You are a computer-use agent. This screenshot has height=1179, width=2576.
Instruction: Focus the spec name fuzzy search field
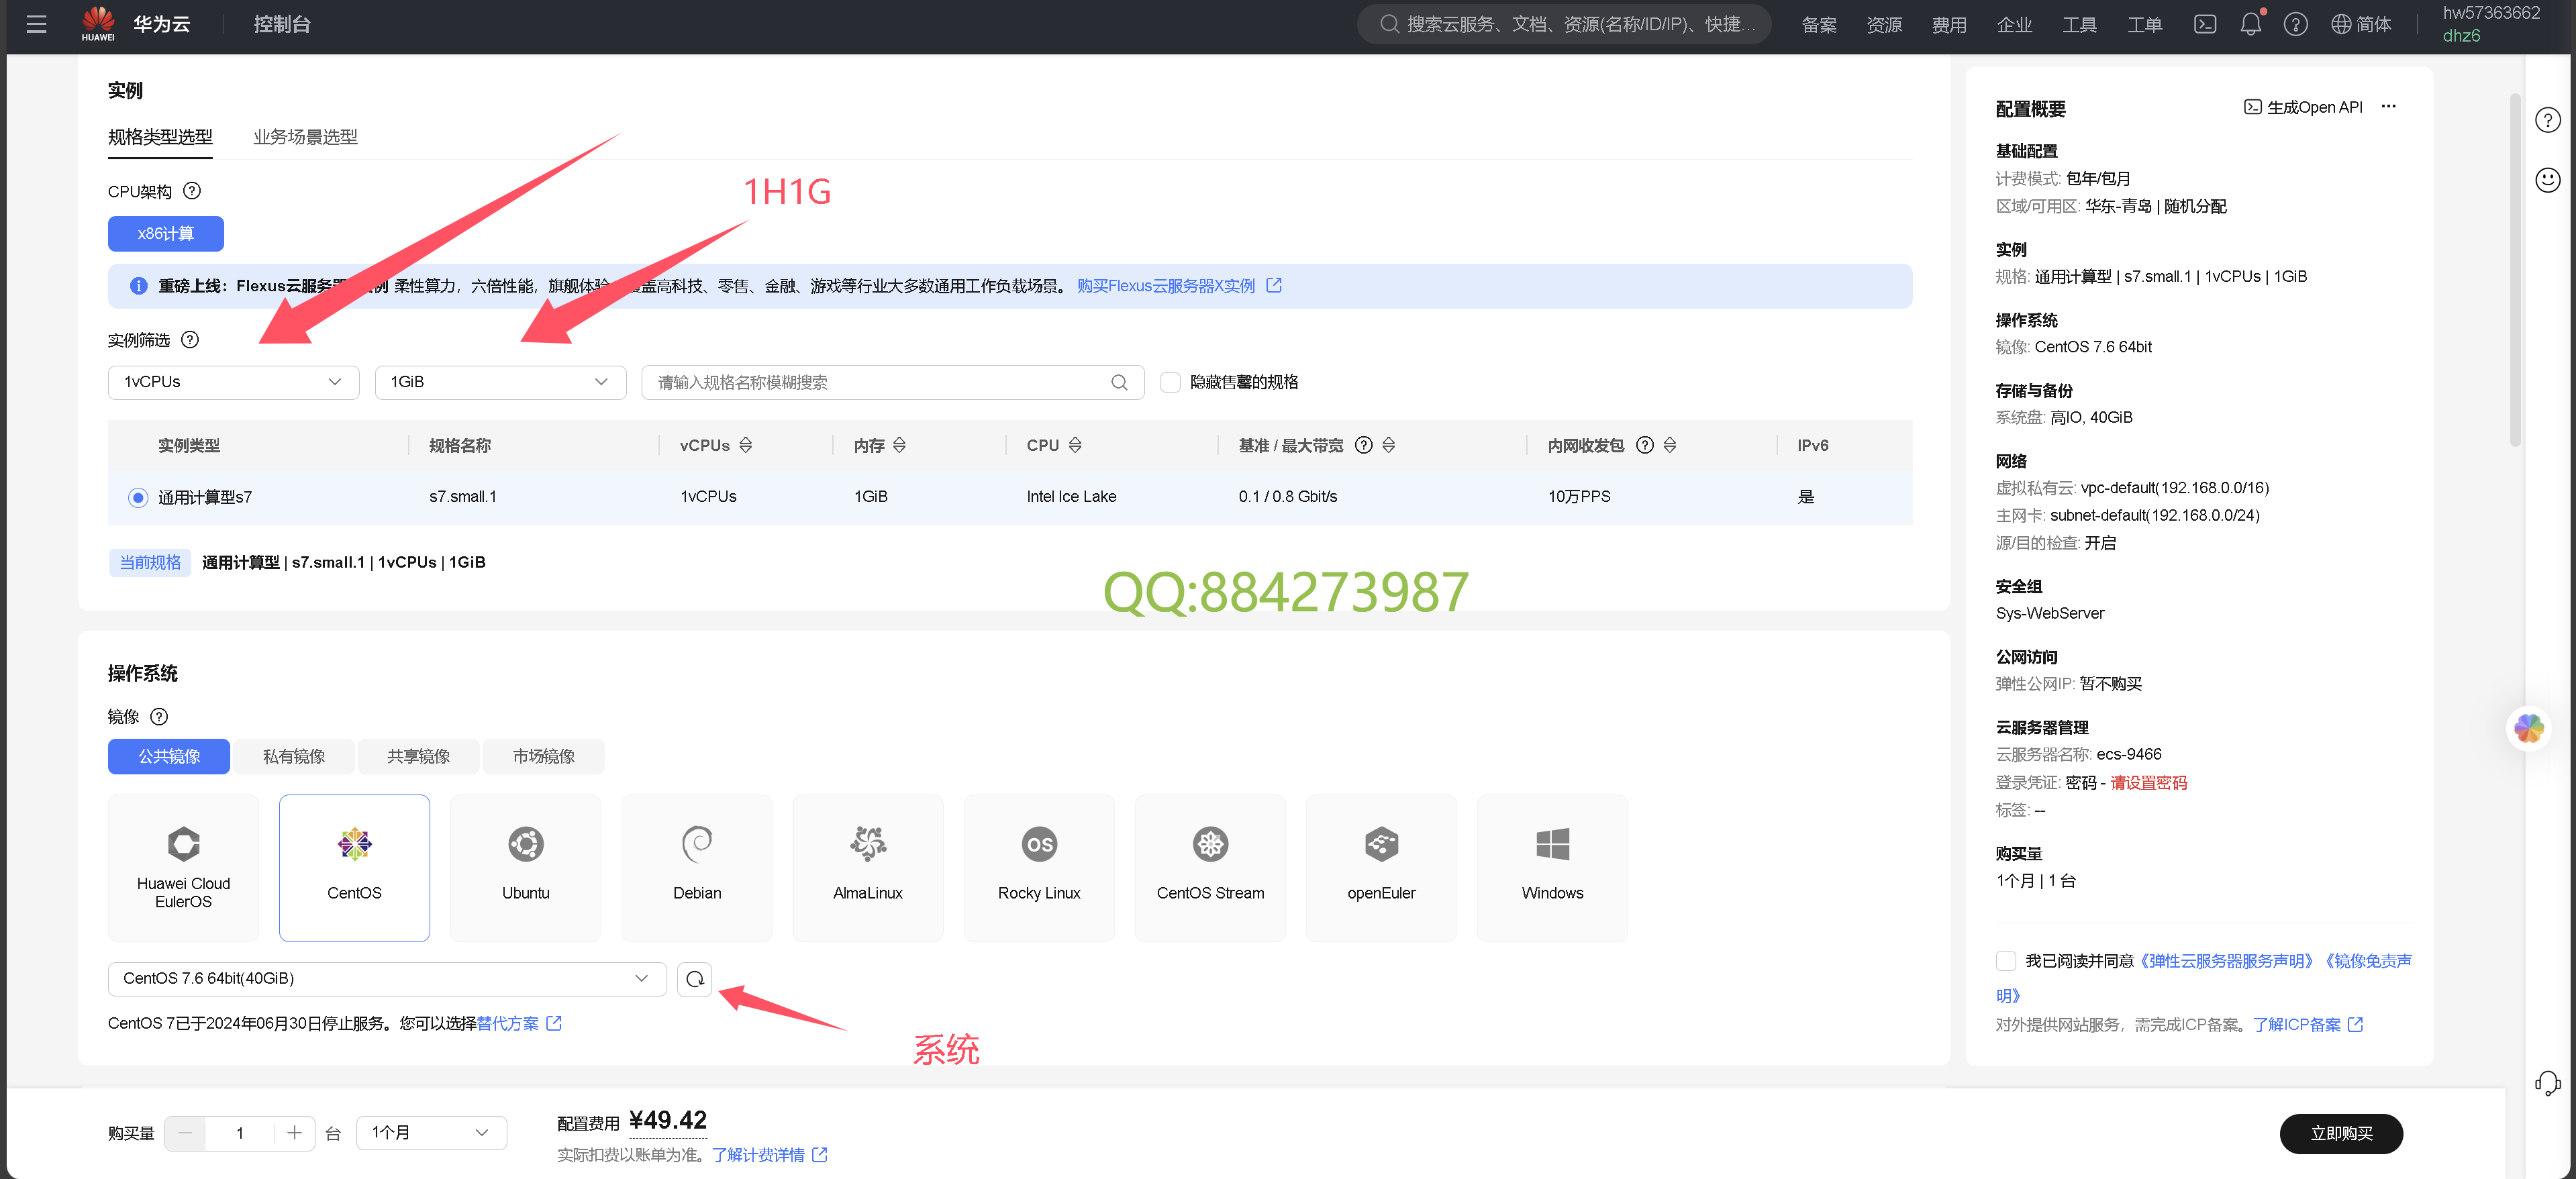[892, 382]
